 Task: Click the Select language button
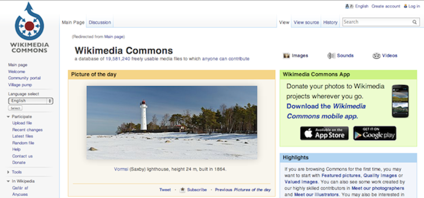[15, 108]
